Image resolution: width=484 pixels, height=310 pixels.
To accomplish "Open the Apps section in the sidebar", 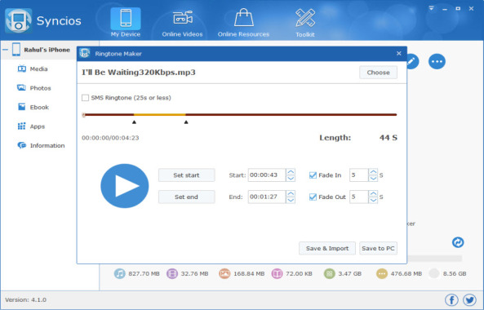I will pyautogui.click(x=31, y=126).
